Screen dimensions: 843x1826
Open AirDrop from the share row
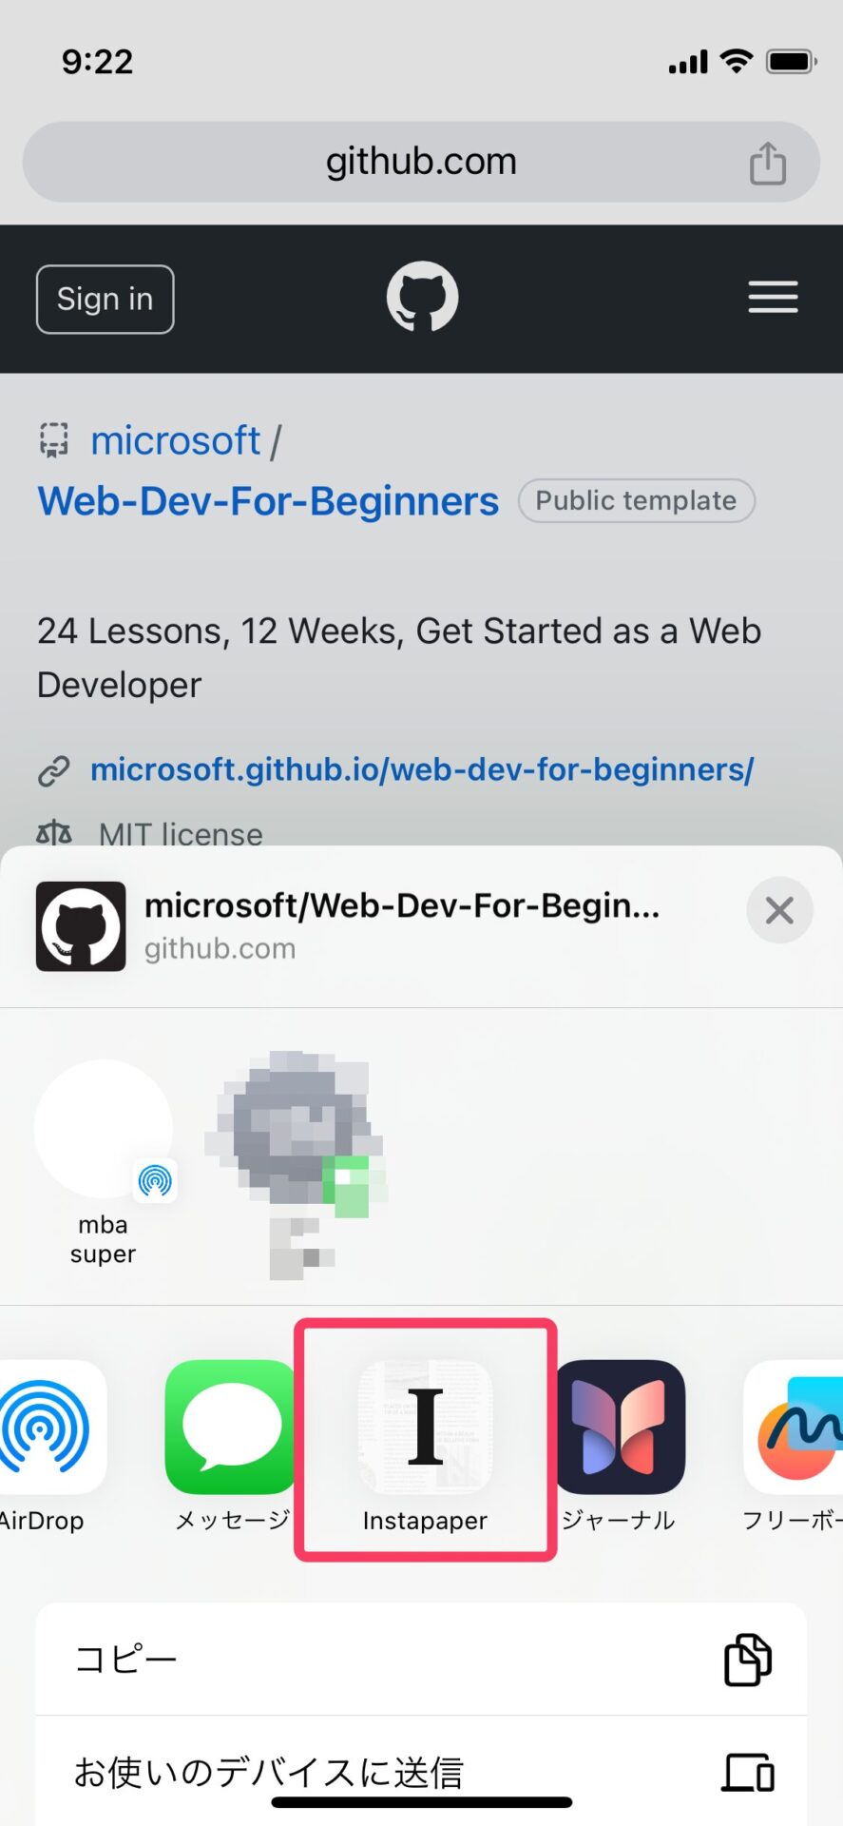point(46,1427)
